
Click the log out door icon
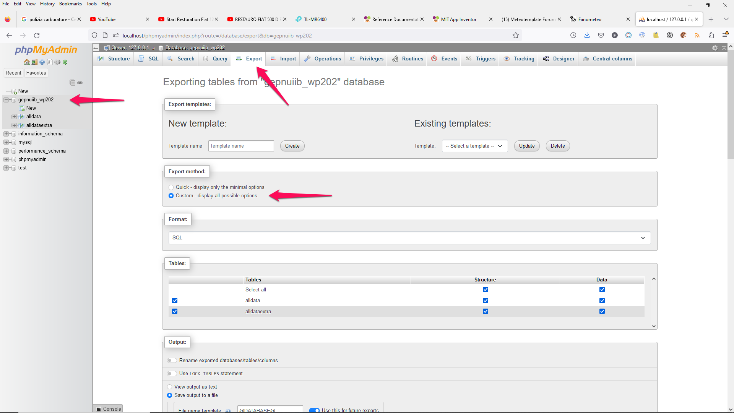[34, 62]
